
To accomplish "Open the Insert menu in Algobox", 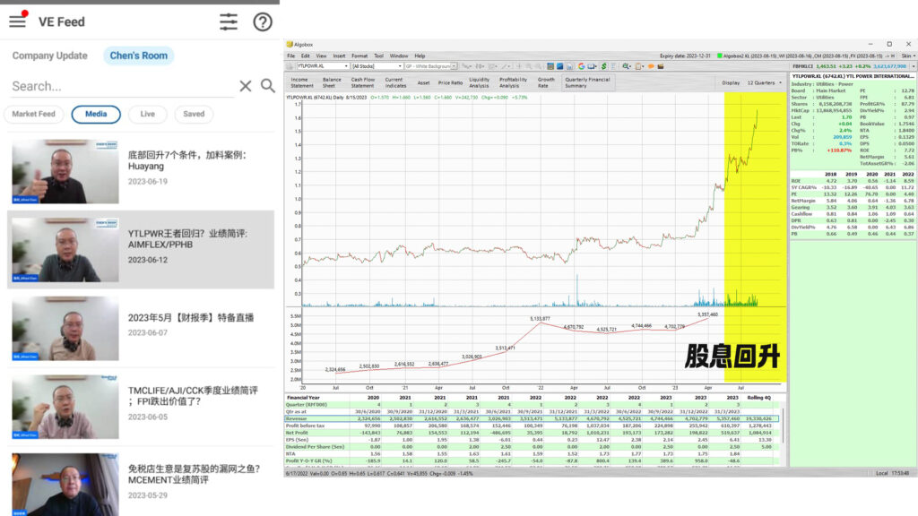I will 339,56.
